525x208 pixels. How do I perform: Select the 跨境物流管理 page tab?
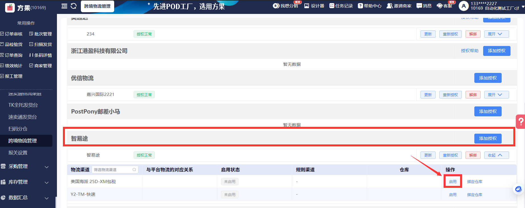(97, 6)
